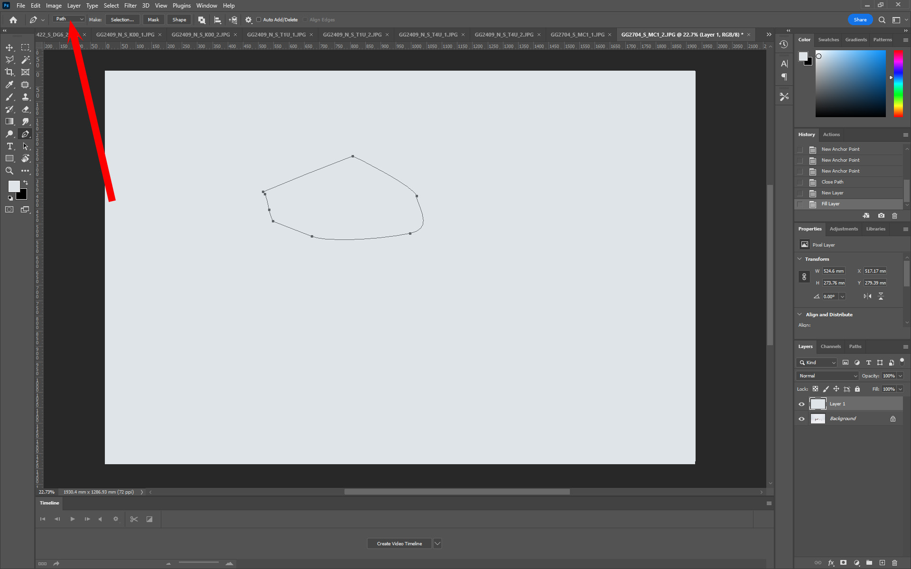Open the Path mode dropdown
This screenshot has height=569, width=911.
(x=69, y=19)
